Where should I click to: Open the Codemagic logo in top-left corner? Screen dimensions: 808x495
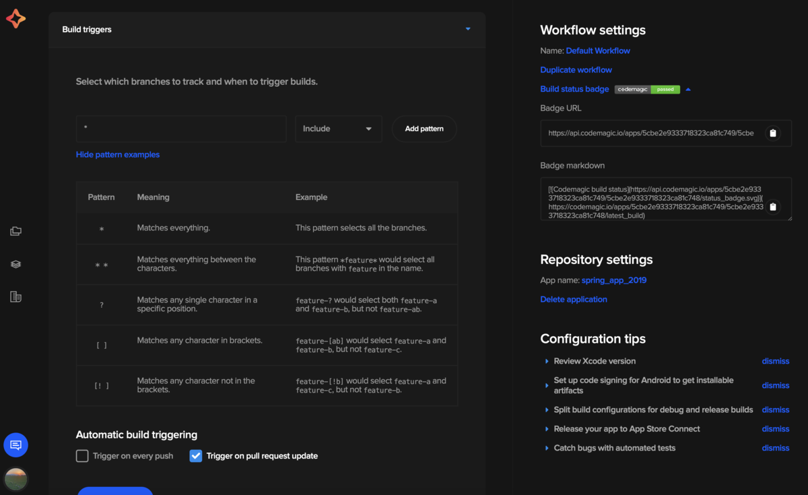[x=15, y=19]
